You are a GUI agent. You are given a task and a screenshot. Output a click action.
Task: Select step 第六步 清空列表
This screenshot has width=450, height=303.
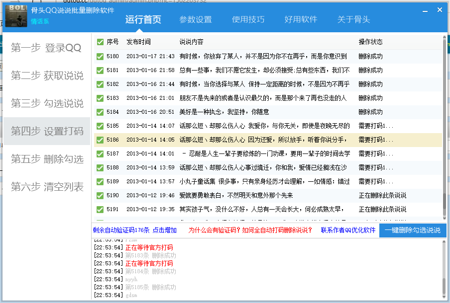point(46,186)
